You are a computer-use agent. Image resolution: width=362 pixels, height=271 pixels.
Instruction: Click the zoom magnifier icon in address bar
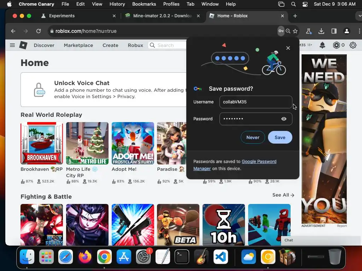click(x=288, y=31)
